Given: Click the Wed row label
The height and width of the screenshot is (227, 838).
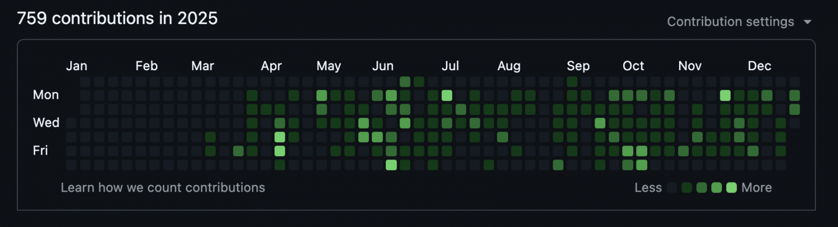Looking at the screenshot, I should tap(46, 123).
